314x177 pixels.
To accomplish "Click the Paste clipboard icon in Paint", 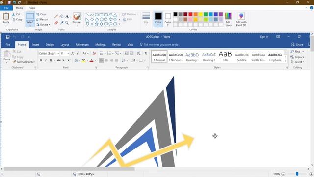I will tap(6, 16).
